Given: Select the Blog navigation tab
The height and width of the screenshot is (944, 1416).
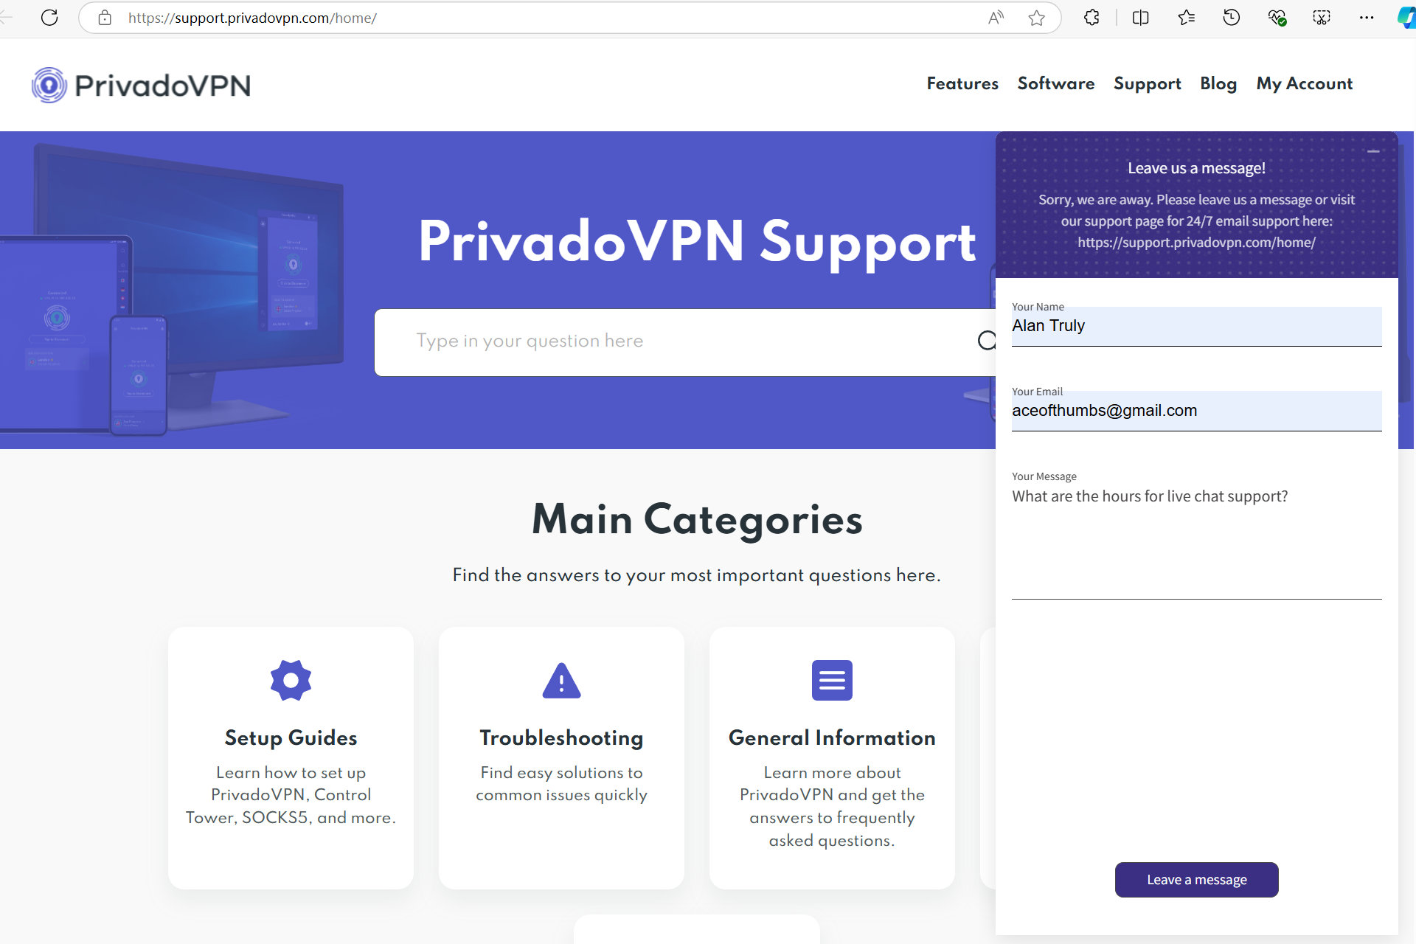Looking at the screenshot, I should [1218, 83].
